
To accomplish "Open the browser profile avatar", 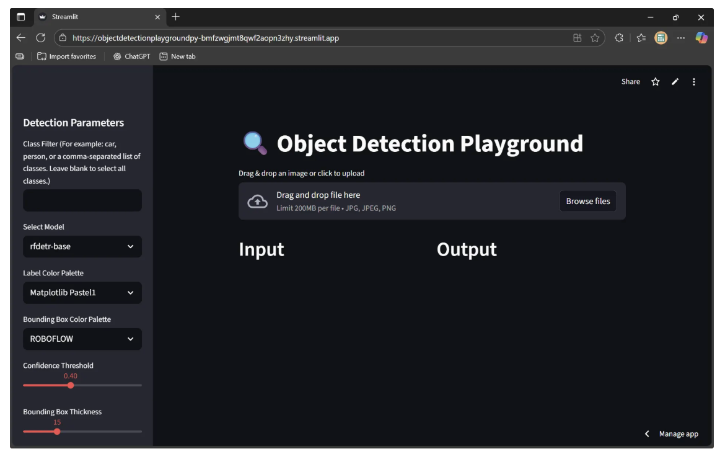I will click(x=661, y=38).
